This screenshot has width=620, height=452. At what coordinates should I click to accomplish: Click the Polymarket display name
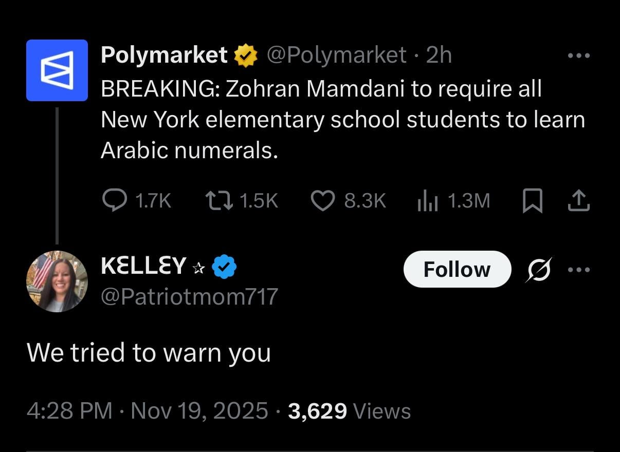coord(164,55)
